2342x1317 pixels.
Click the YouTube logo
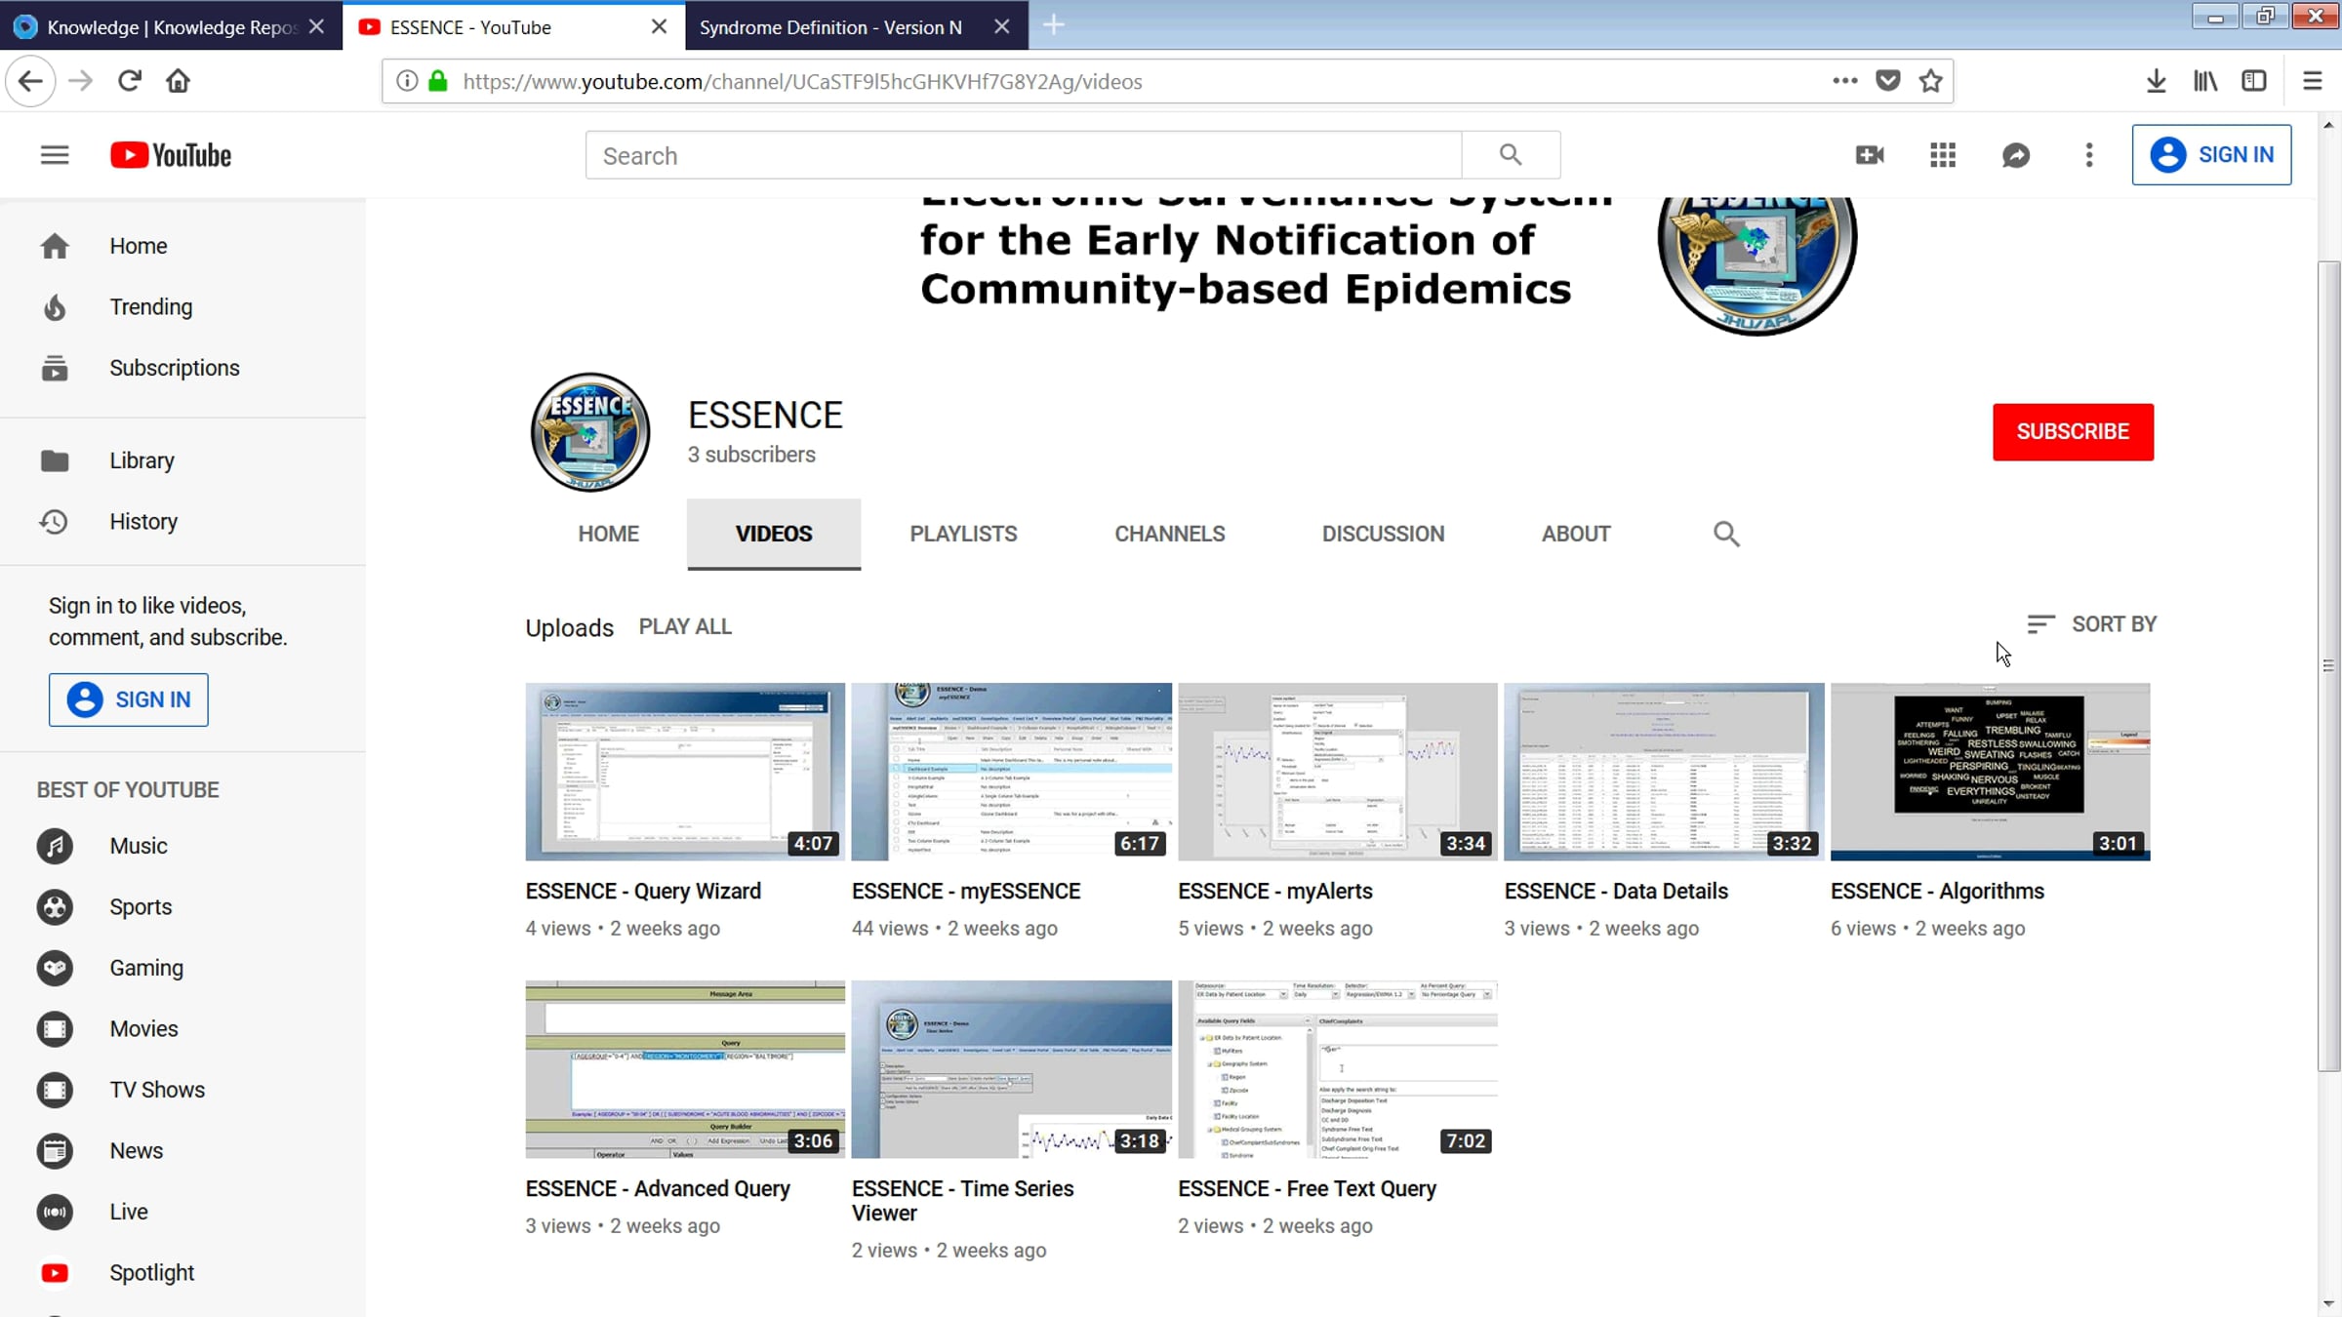171,155
